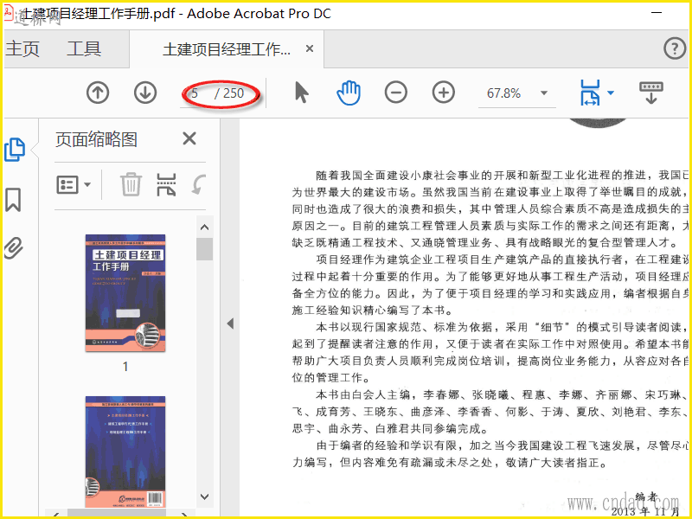This screenshot has width=692, height=519.
Task: Click the total pages text / 250
Action: point(229,93)
